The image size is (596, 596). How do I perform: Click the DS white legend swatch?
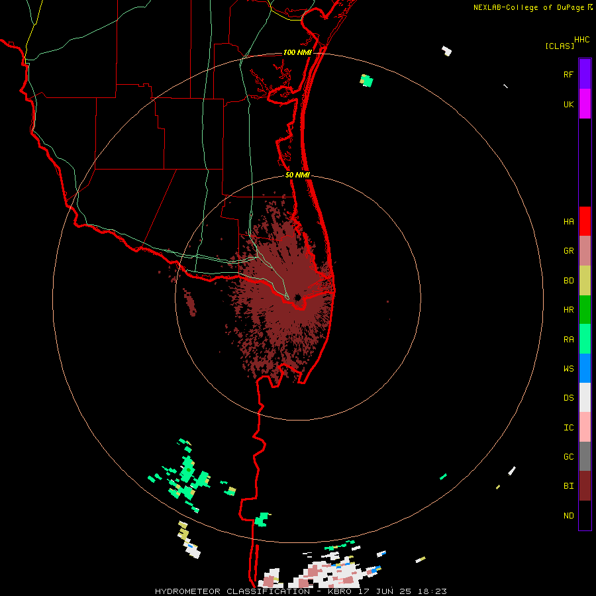pos(585,397)
